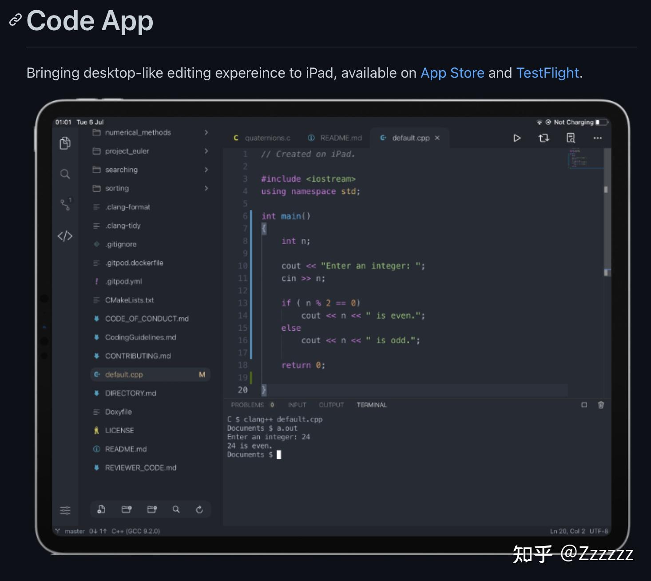
Task: Select the LICENSE file in the explorer
Action: tap(119, 430)
